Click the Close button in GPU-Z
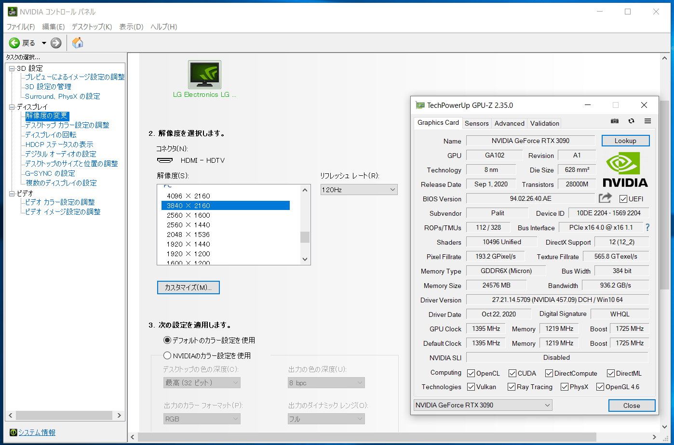674x445 pixels. 632,406
